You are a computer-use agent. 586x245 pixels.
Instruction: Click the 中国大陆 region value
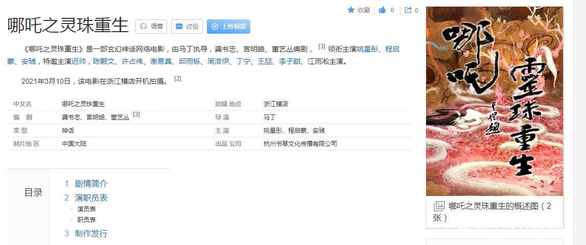tap(74, 144)
